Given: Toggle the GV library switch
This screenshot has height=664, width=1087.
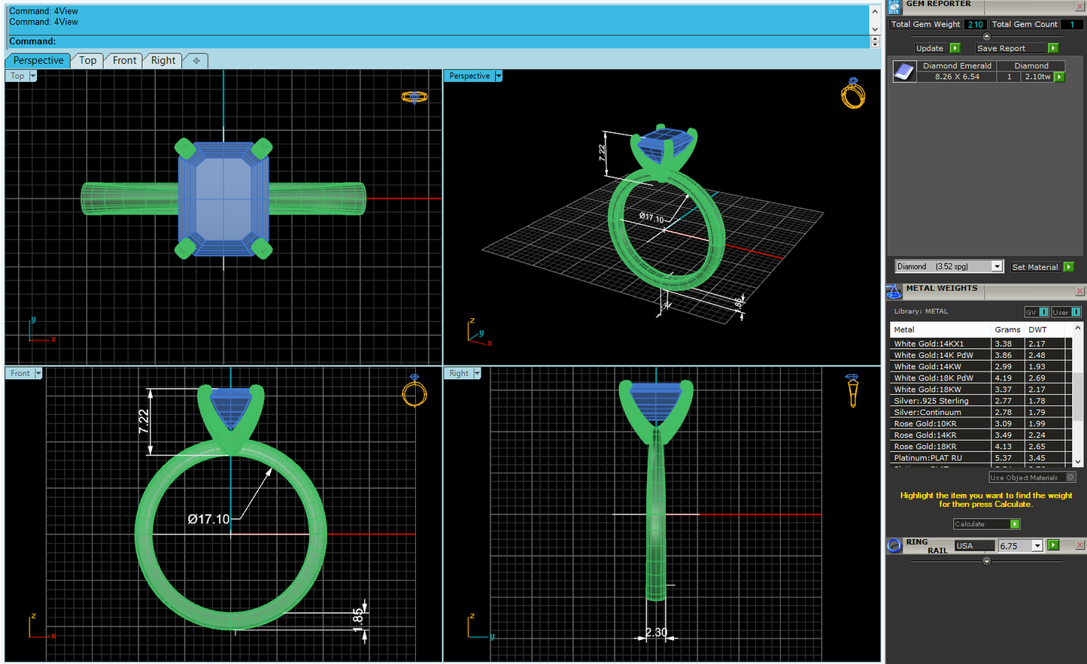Looking at the screenshot, I should click(1037, 312).
